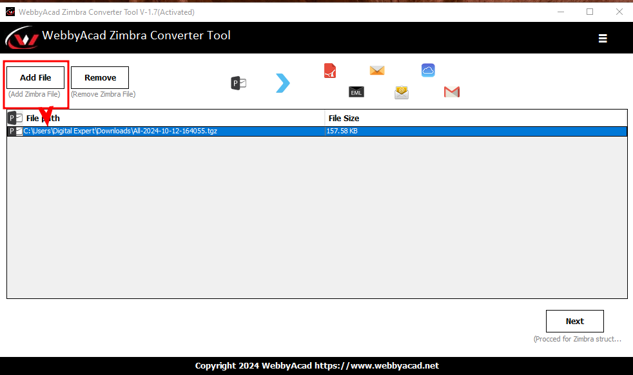Click the black EML format icon
This screenshot has width=633, height=375.
tap(356, 92)
